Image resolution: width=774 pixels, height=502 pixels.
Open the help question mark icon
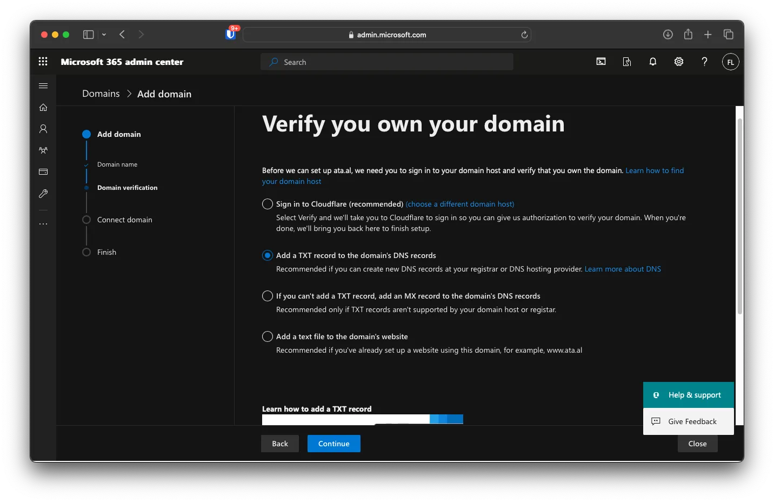704,62
